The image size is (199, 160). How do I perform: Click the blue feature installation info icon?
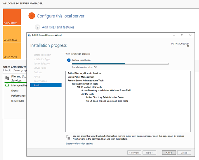click(x=69, y=60)
